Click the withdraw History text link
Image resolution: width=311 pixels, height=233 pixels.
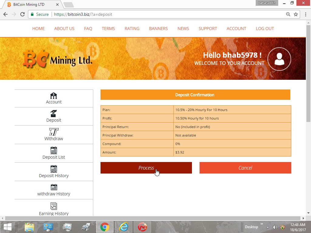click(54, 194)
